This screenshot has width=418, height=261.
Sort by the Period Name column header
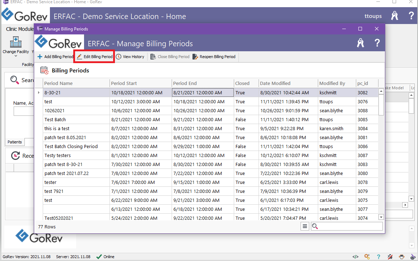[x=76, y=83]
